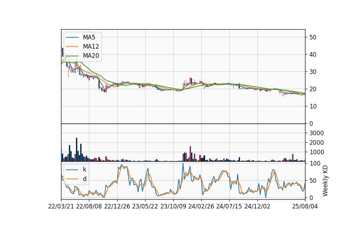This screenshot has width=339, height=243.
Task: Click the 24/12/02 date label
Action: [x=257, y=206]
